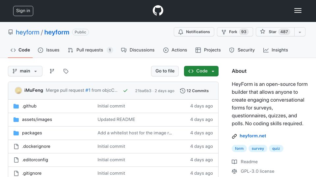Expand the Star lists dropdown arrow
The width and height of the screenshot is (316, 177).
click(x=300, y=32)
